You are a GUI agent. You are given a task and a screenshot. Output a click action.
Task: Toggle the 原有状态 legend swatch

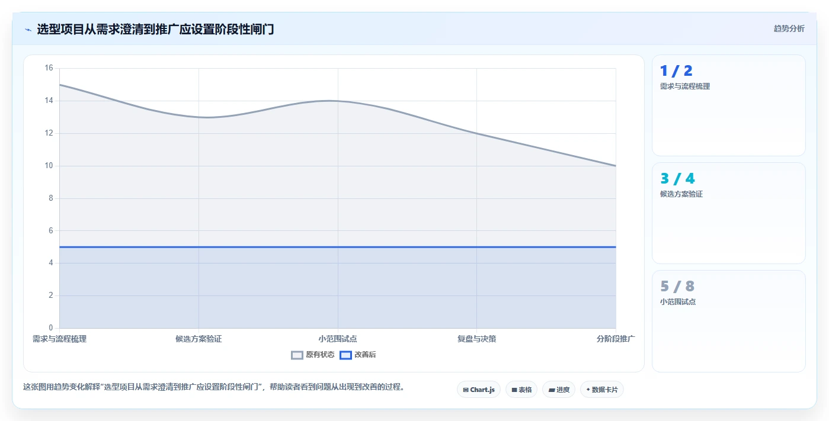(x=297, y=355)
